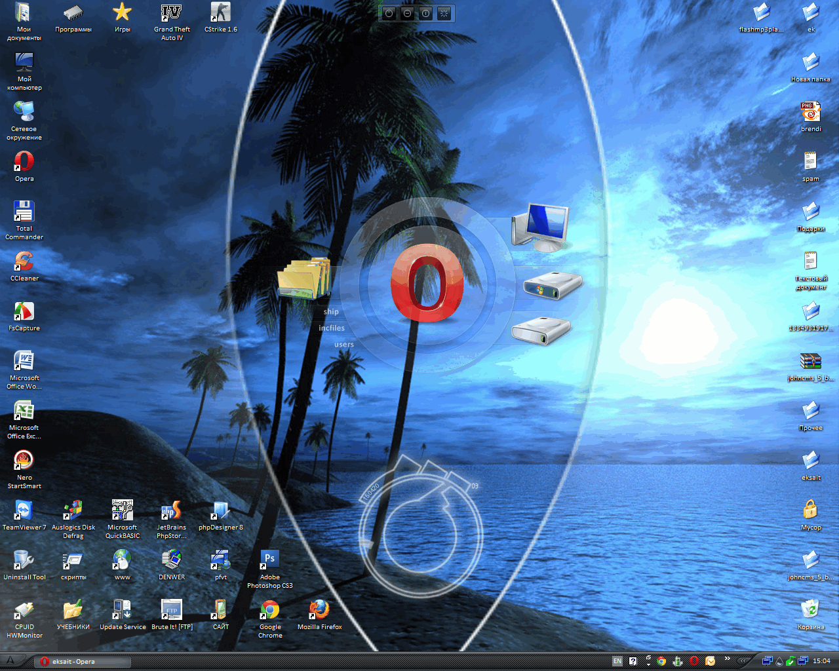
Task: Launch Grand Theft Auto IV shortcut
Action: [172, 21]
